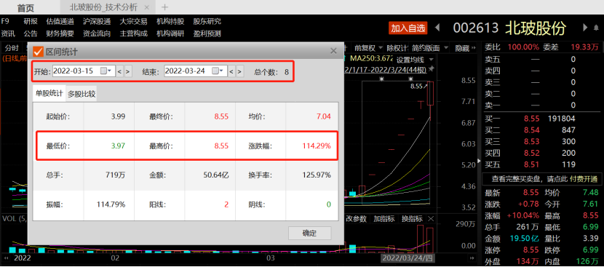Viewport: 604px width, 267px height.
Task: Click 隐藏 to hide the side panel
Action: coord(462,48)
